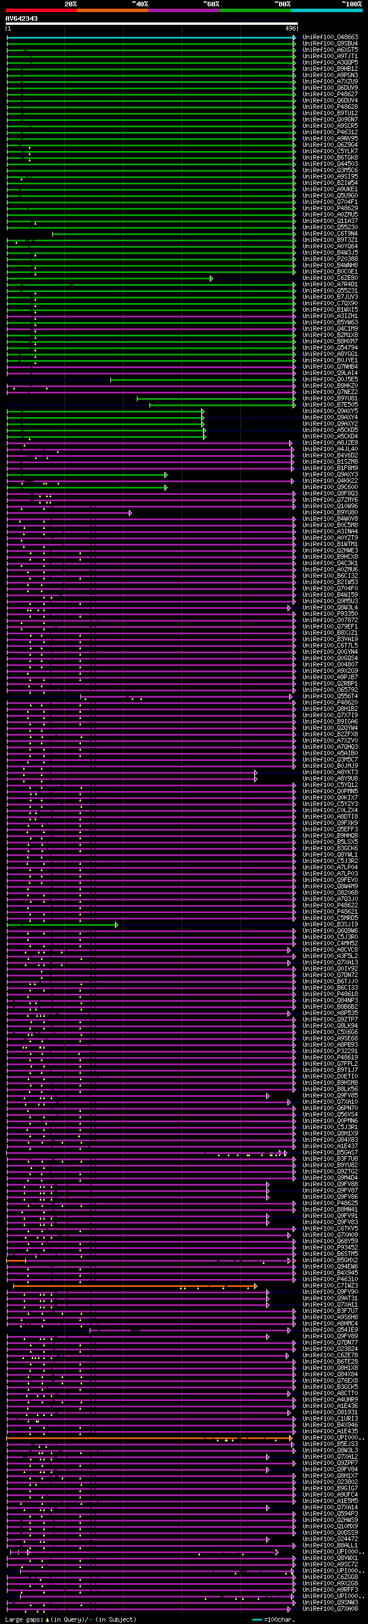Viewport: 368px width, 1624px height.
Task: Click hit label UniRef100_Q4C3K1
Action: (x=329, y=563)
